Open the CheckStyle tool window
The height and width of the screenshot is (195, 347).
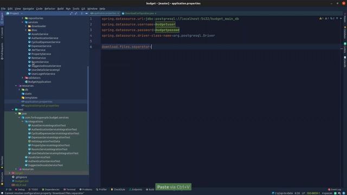coord(118,190)
